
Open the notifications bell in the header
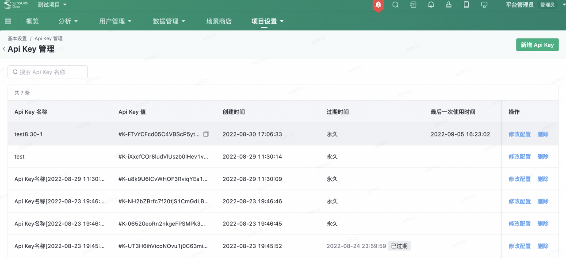click(431, 5)
